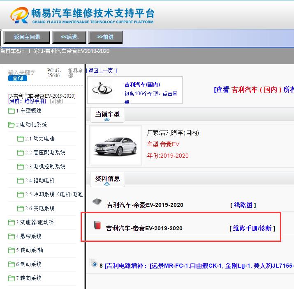Click the bullet icon beside 吉利电路增补
The width and height of the screenshot is (294, 289).
pyautogui.click(x=94, y=264)
